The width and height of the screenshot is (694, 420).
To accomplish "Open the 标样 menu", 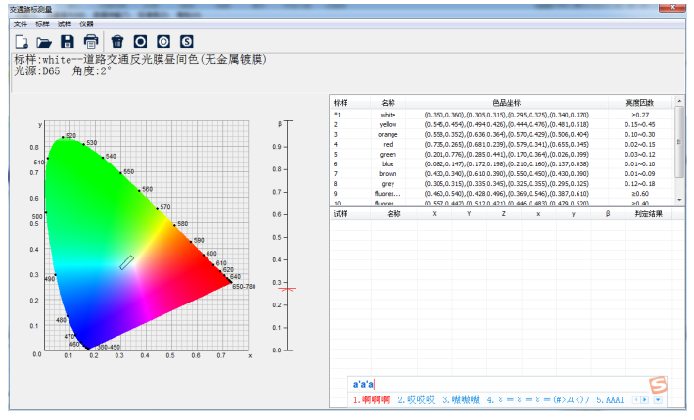I will [43, 23].
